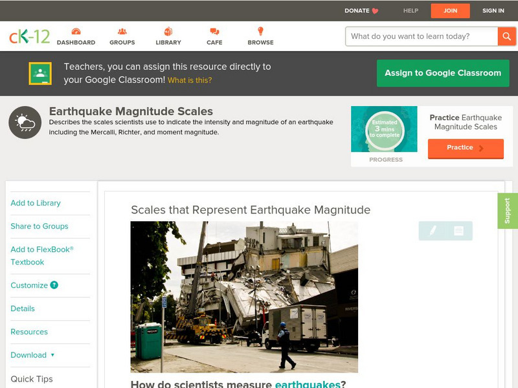Click the 'Quick Tips' heading
The image size is (518, 388).
pos(32,379)
